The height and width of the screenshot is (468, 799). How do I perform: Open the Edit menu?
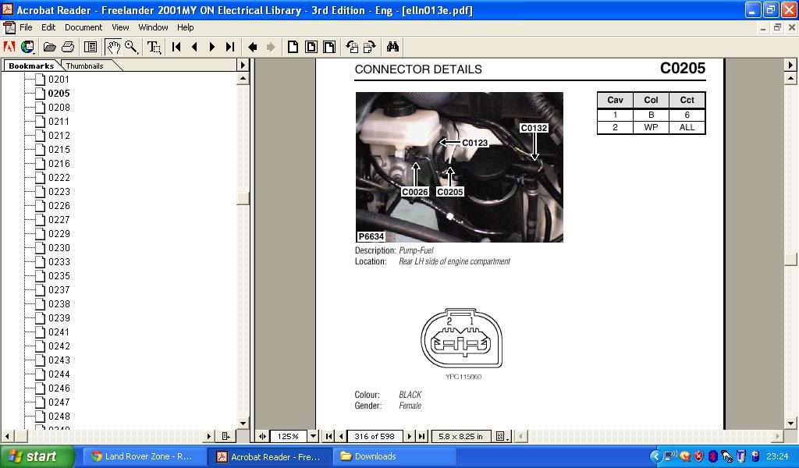48,27
